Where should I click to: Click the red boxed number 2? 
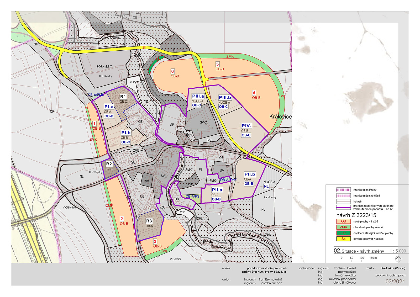[x=122, y=219]
